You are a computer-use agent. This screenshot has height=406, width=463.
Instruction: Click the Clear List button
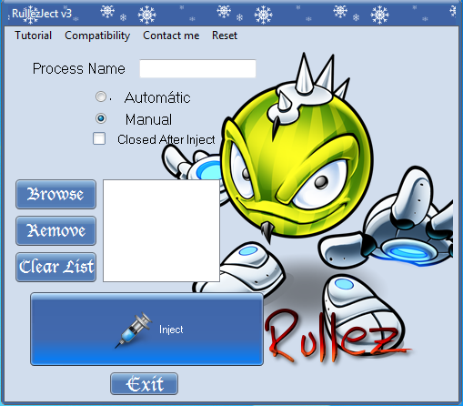[x=55, y=267]
